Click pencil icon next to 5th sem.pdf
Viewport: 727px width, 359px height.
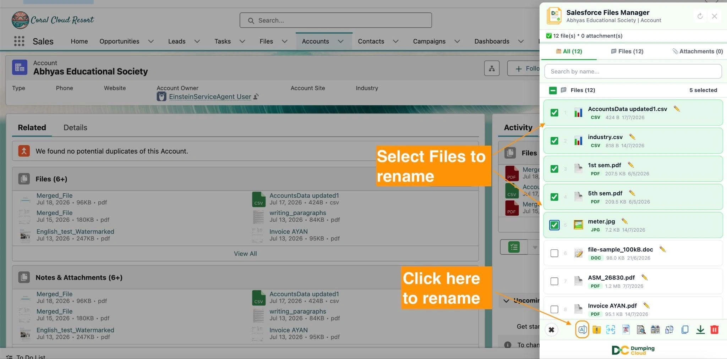632,193
